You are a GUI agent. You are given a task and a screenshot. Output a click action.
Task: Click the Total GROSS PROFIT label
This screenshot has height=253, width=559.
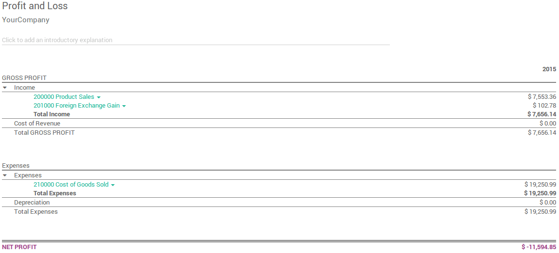click(x=44, y=133)
